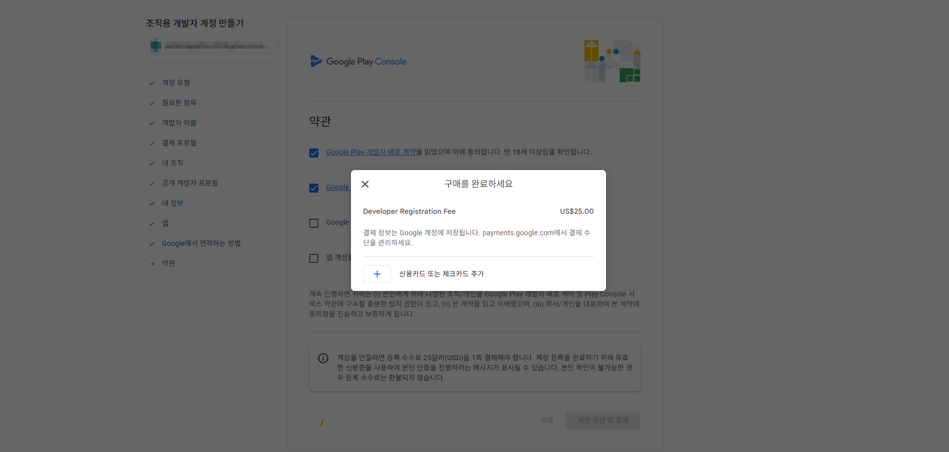Viewport: 949px width, 452px height.
Task: Click the Google Play Console logo
Action: point(359,61)
